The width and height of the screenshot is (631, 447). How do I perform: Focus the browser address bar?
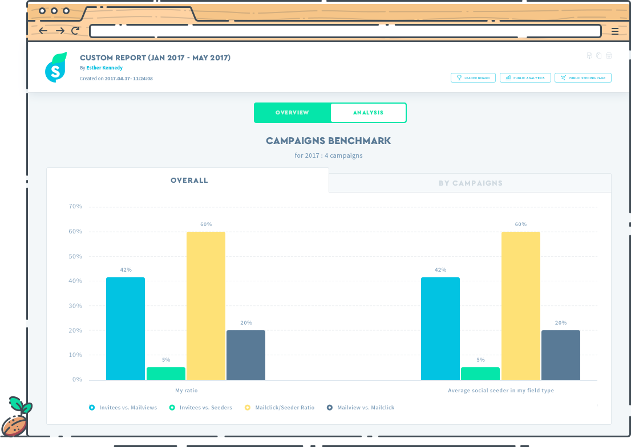pos(345,31)
